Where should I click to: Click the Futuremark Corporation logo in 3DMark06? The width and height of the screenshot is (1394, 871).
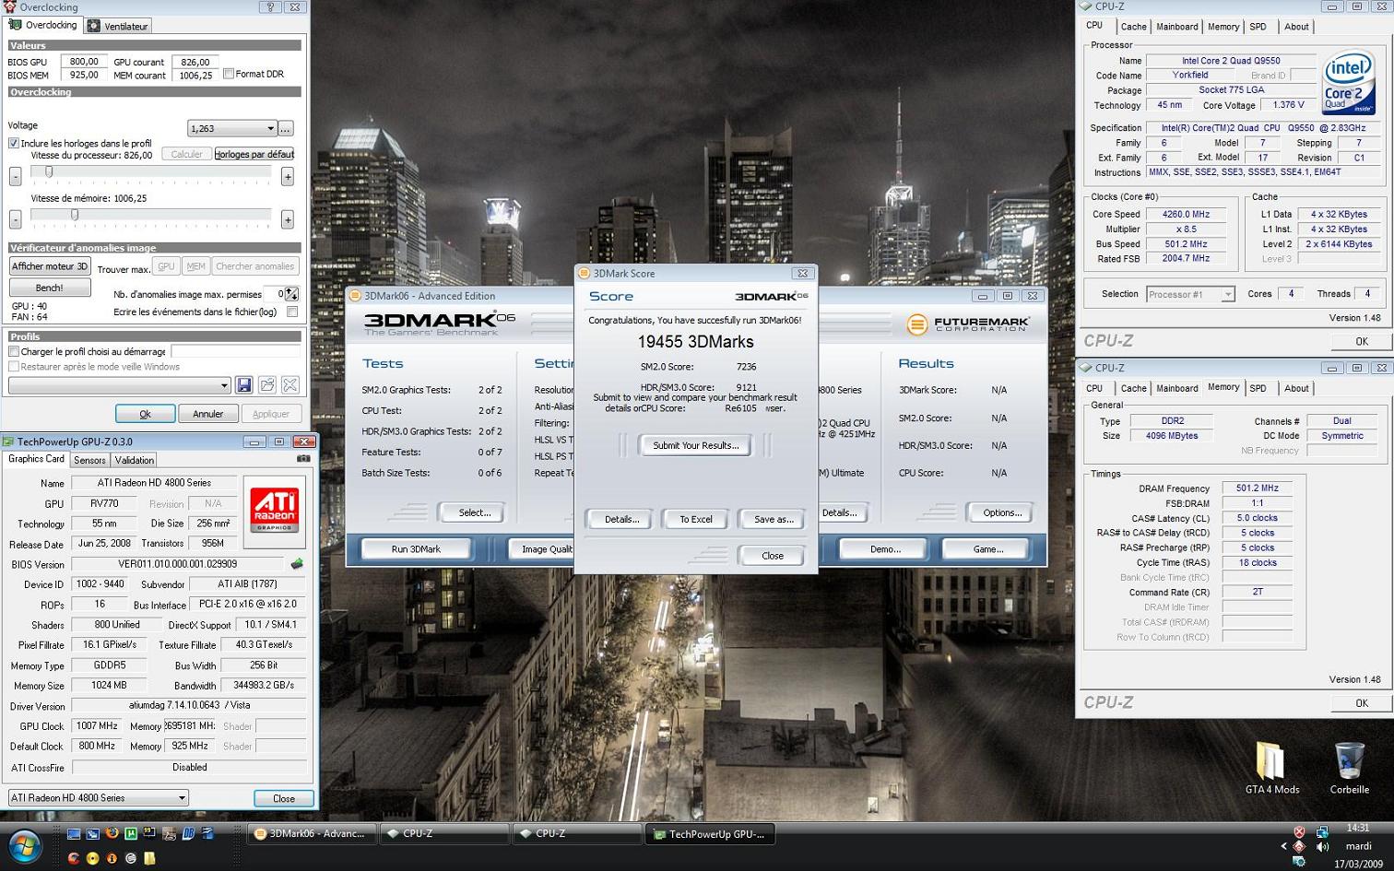[968, 324]
